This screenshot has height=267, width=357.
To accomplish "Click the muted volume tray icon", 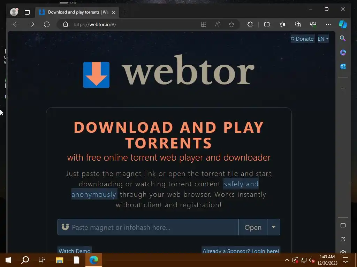I will point(312,260).
